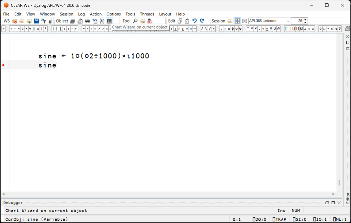Open the View menu
351x223 pixels.
point(30,14)
